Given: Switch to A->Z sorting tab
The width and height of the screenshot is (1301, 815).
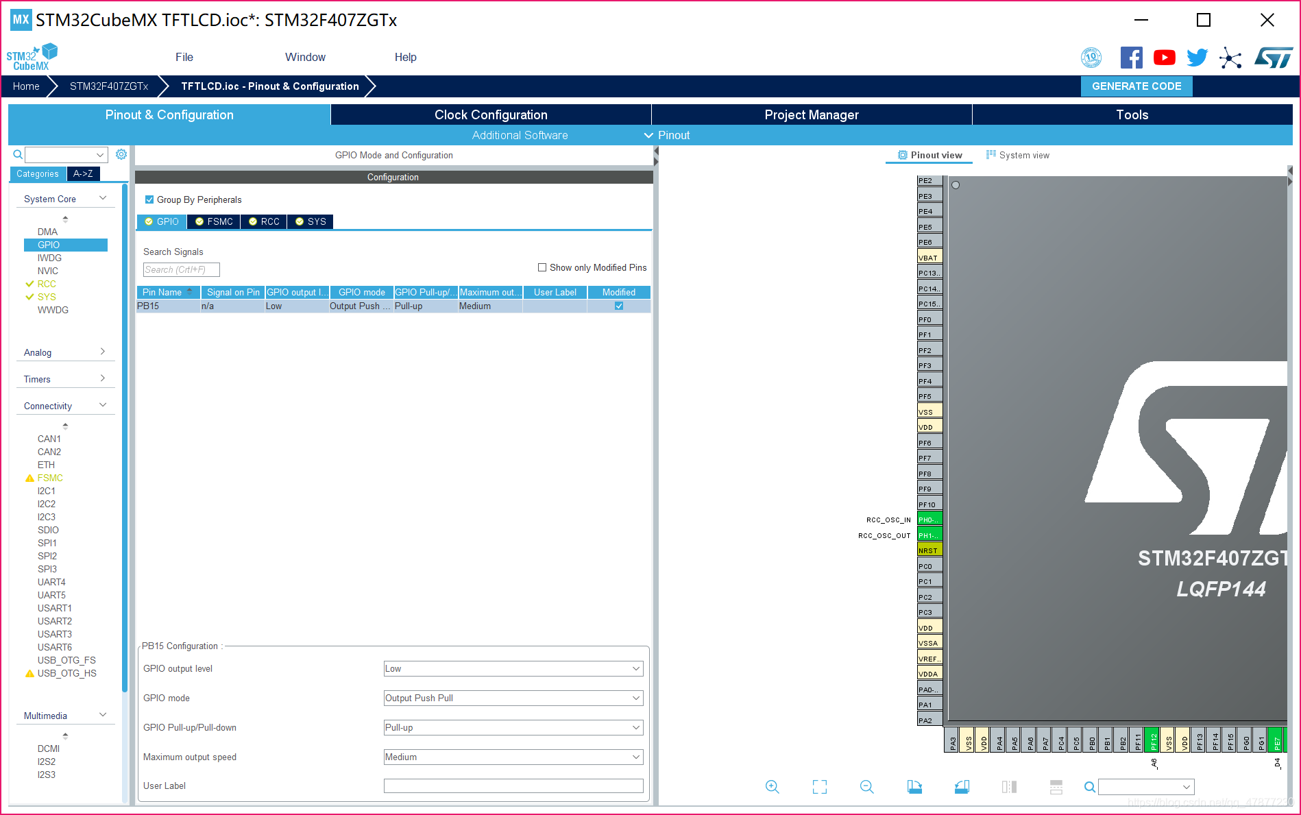Looking at the screenshot, I should 84,173.
